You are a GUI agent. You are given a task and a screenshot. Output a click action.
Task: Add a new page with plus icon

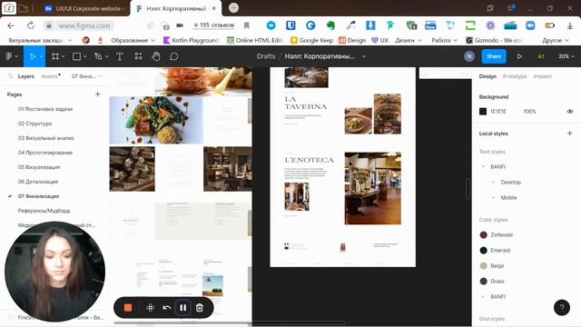(98, 94)
